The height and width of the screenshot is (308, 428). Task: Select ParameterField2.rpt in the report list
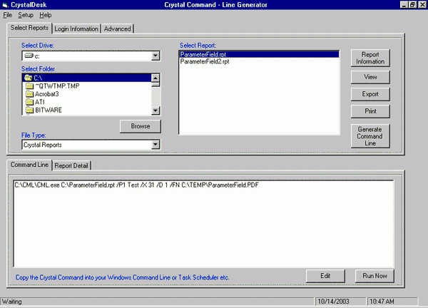260,61
